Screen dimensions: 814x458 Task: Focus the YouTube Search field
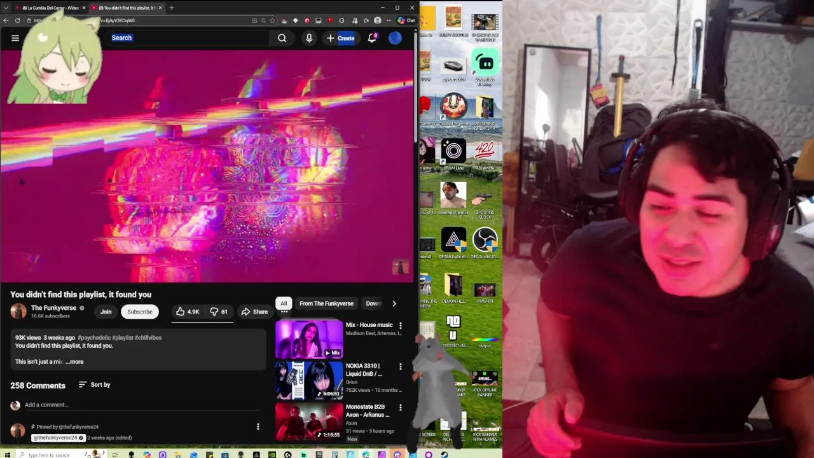tap(188, 38)
